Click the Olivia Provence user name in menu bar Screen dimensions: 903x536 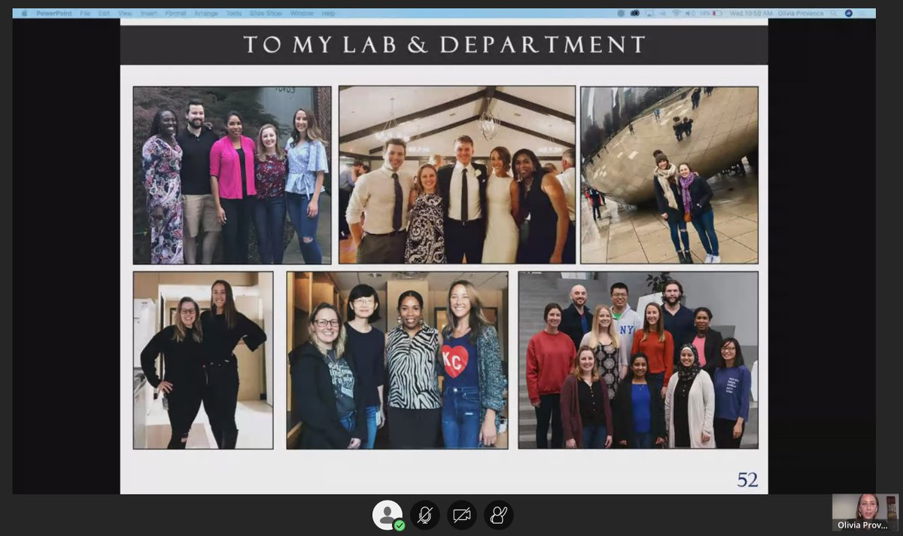tap(801, 14)
